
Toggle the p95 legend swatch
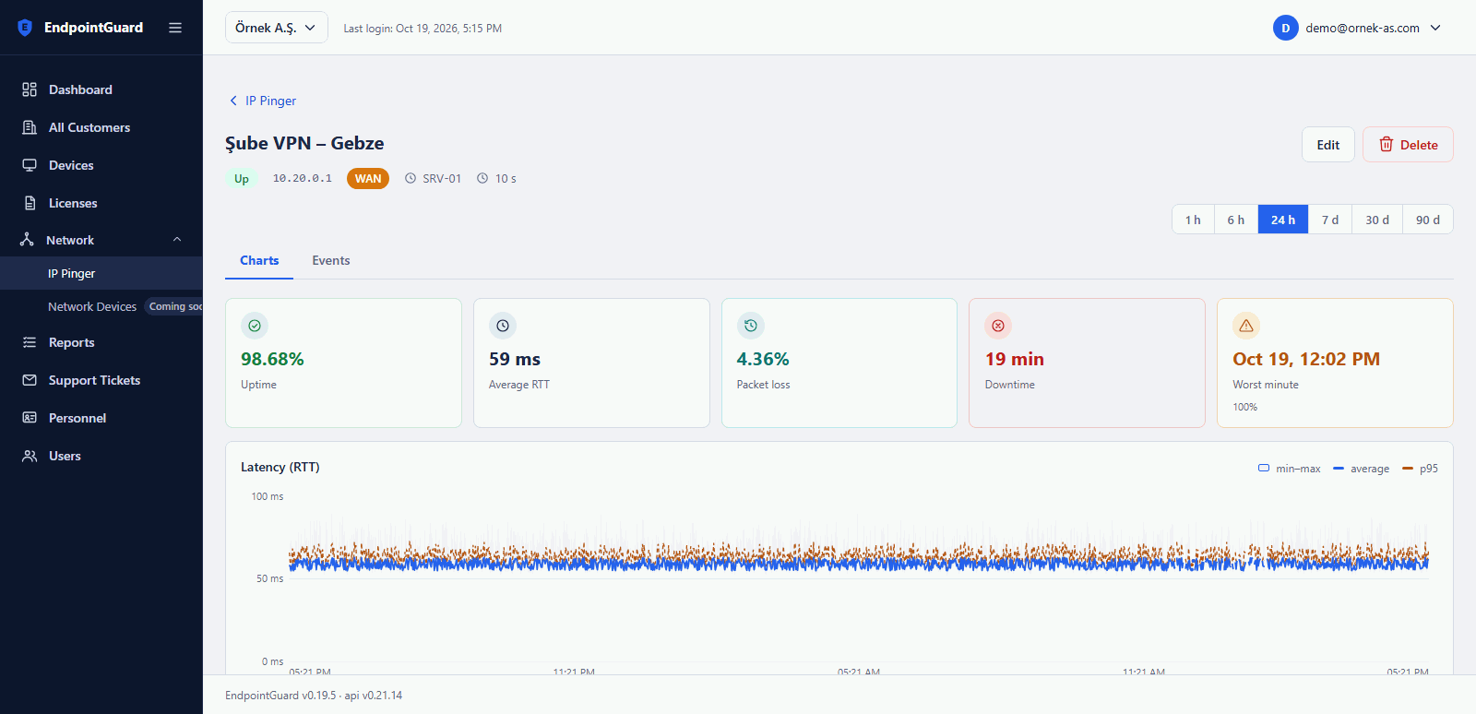click(1408, 469)
